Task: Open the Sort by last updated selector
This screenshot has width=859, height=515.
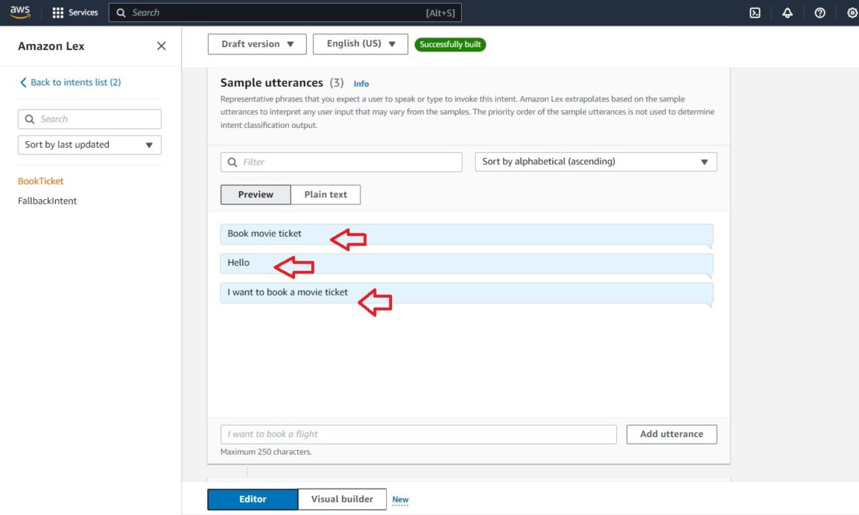Action: (x=89, y=144)
